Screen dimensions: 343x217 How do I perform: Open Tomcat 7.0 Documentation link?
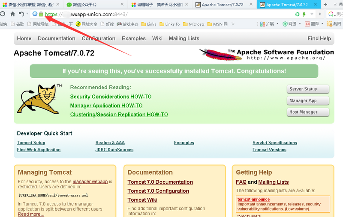(160, 182)
